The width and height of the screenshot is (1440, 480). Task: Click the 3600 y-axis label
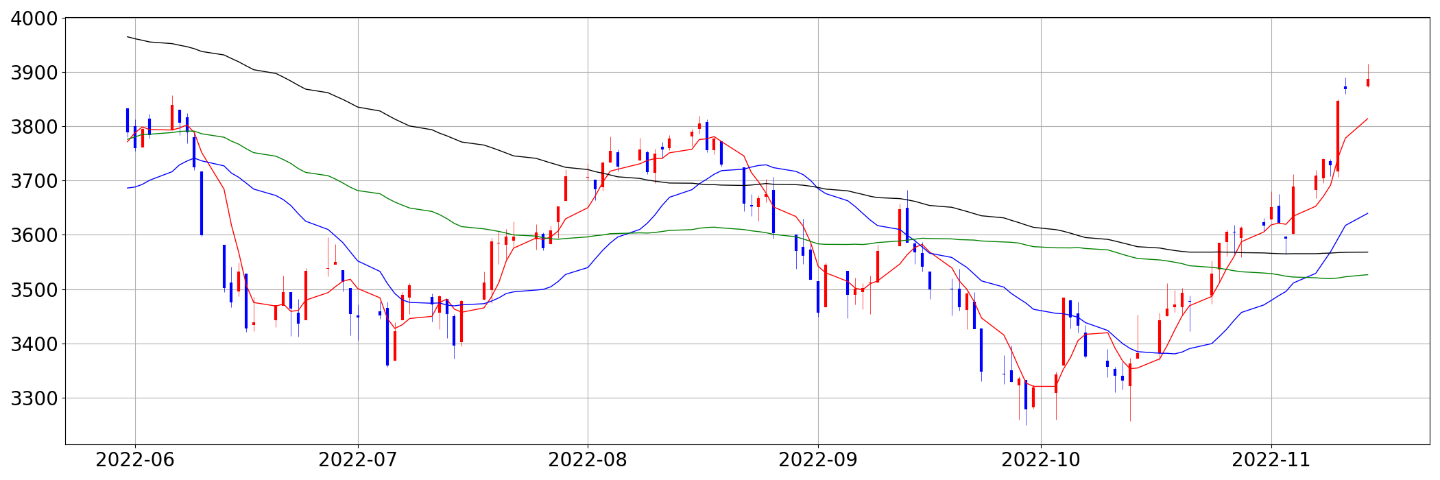34,235
